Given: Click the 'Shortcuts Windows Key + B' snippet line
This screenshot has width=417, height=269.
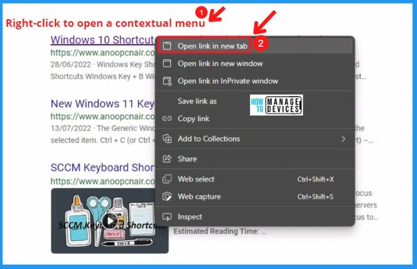Looking at the screenshot, I should pos(103,76).
